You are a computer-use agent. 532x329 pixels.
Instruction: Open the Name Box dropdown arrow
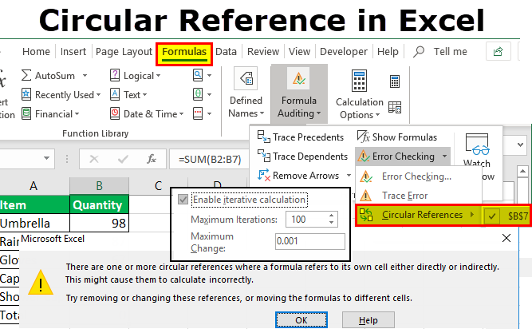(46, 158)
